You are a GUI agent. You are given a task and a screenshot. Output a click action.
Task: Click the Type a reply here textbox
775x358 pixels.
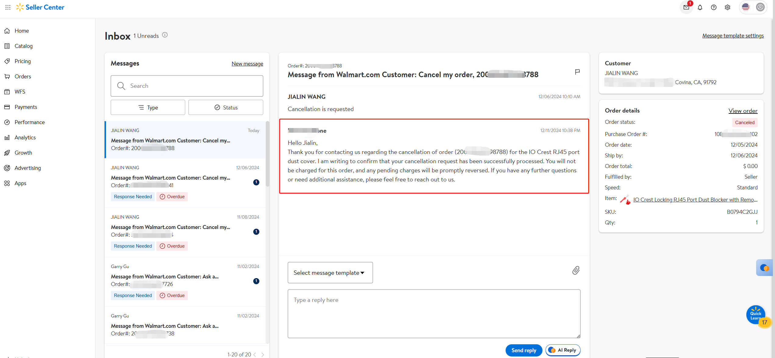tap(434, 314)
